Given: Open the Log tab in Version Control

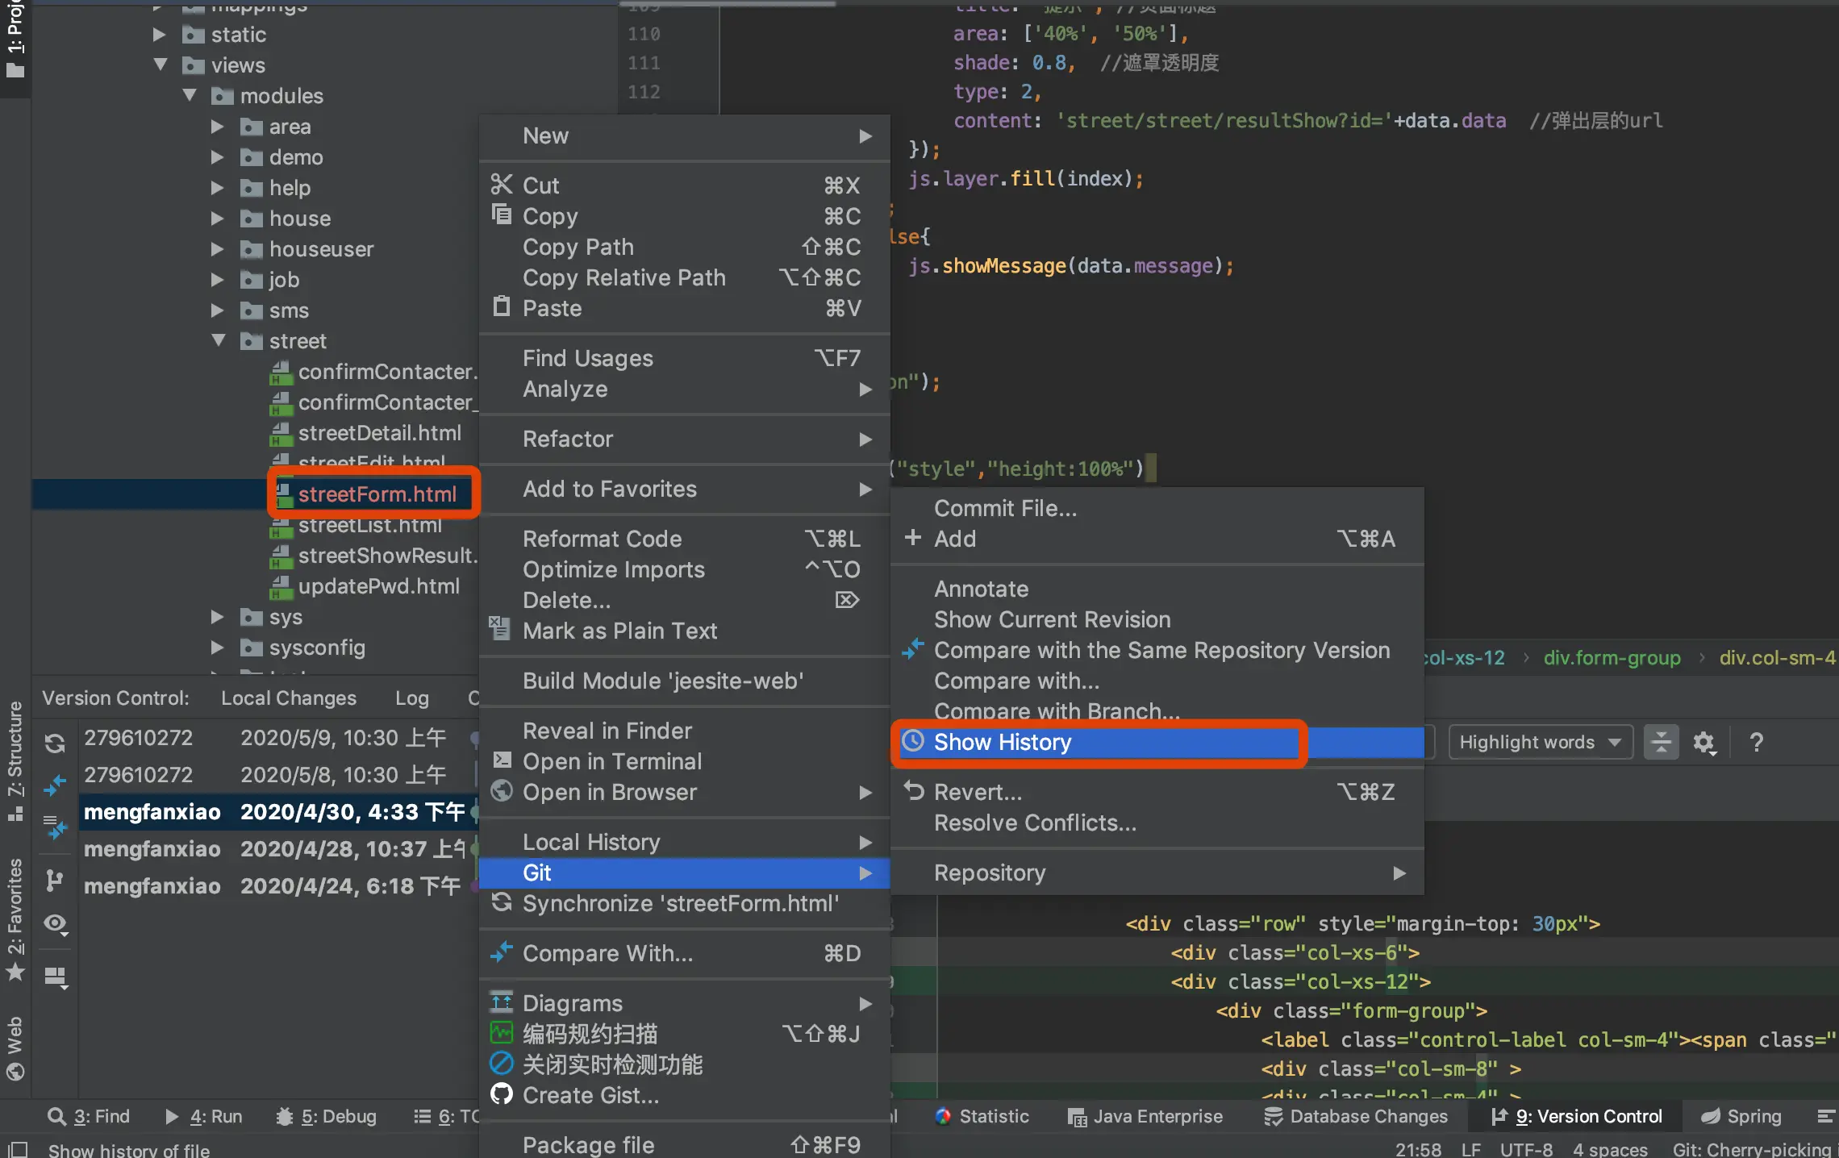Looking at the screenshot, I should click(x=411, y=698).
